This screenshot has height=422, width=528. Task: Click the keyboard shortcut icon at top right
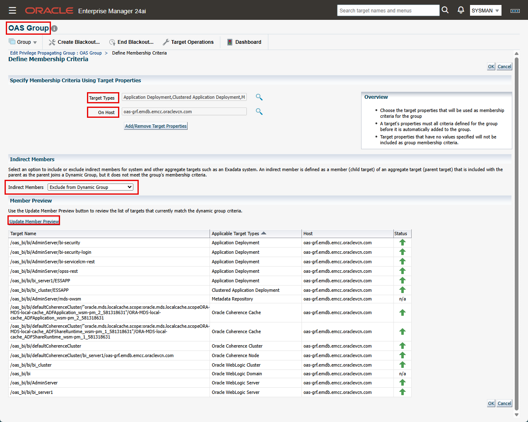[x=515, y=11]
